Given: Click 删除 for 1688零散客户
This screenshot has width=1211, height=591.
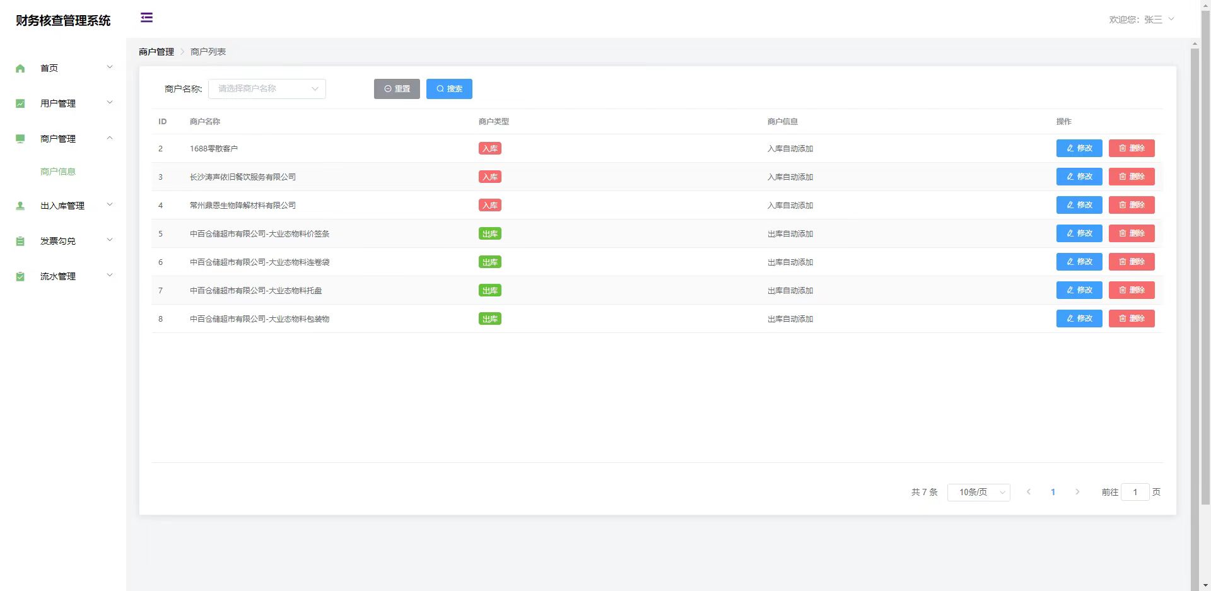Looking at the screenshot, I should click(x=1132, y=148).
